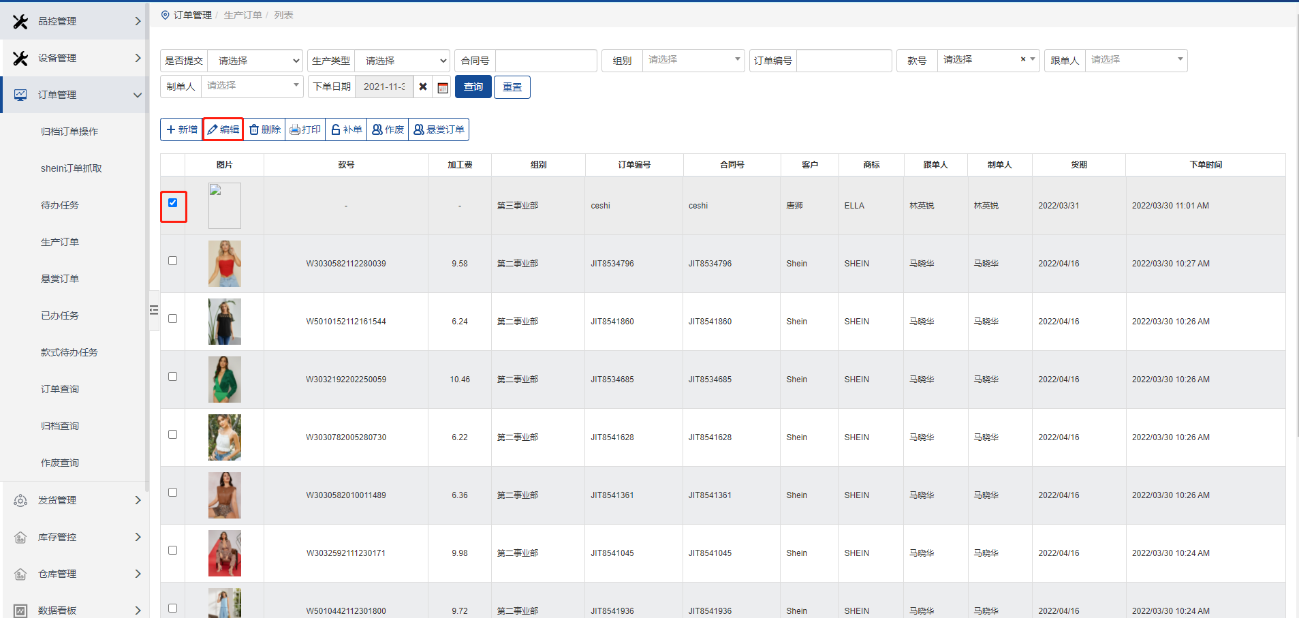Expand the 品控管理 sidebar menu

[75, 21]
